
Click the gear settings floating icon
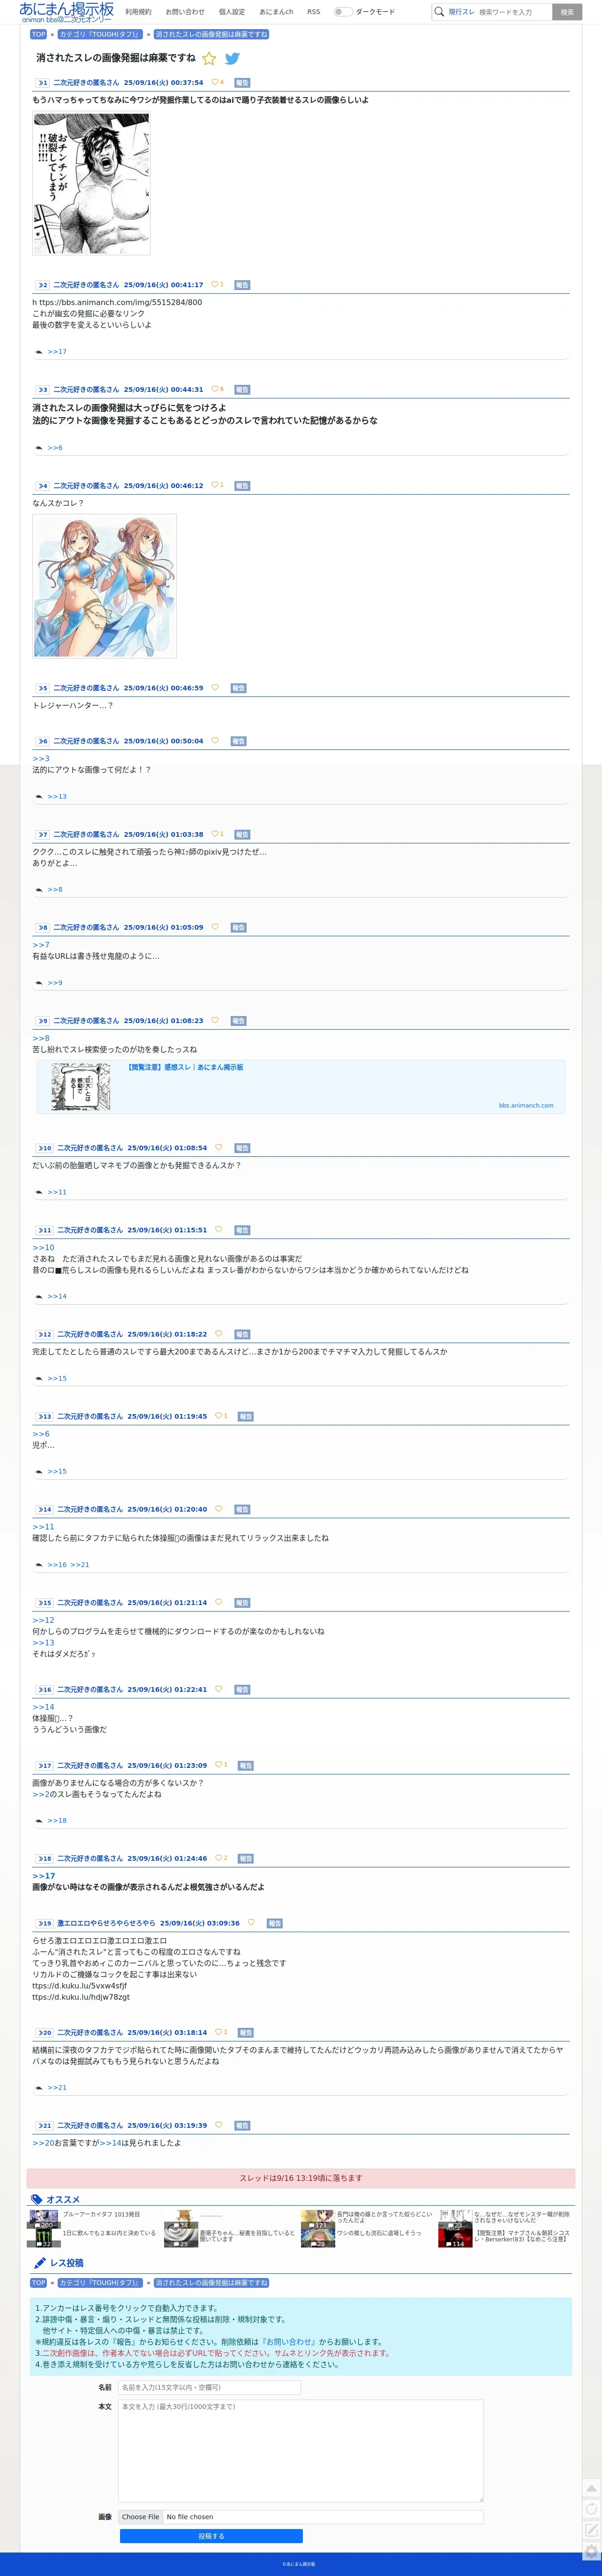pyautogui.click(x=591, y=2551)
